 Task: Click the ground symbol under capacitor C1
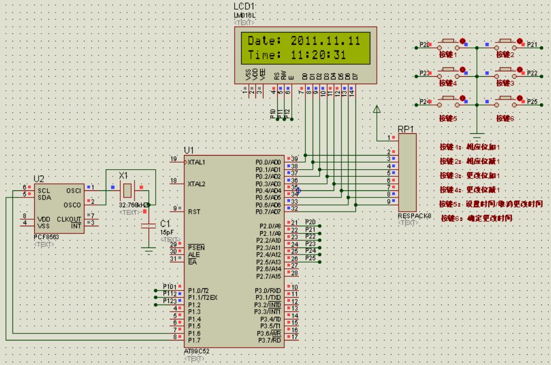pos(148,251)
